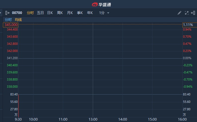Image resolution: width=197 pixels, height=122 pixels.
Task: Show the 月K monthly chart
Action: [x=70, y=13]
